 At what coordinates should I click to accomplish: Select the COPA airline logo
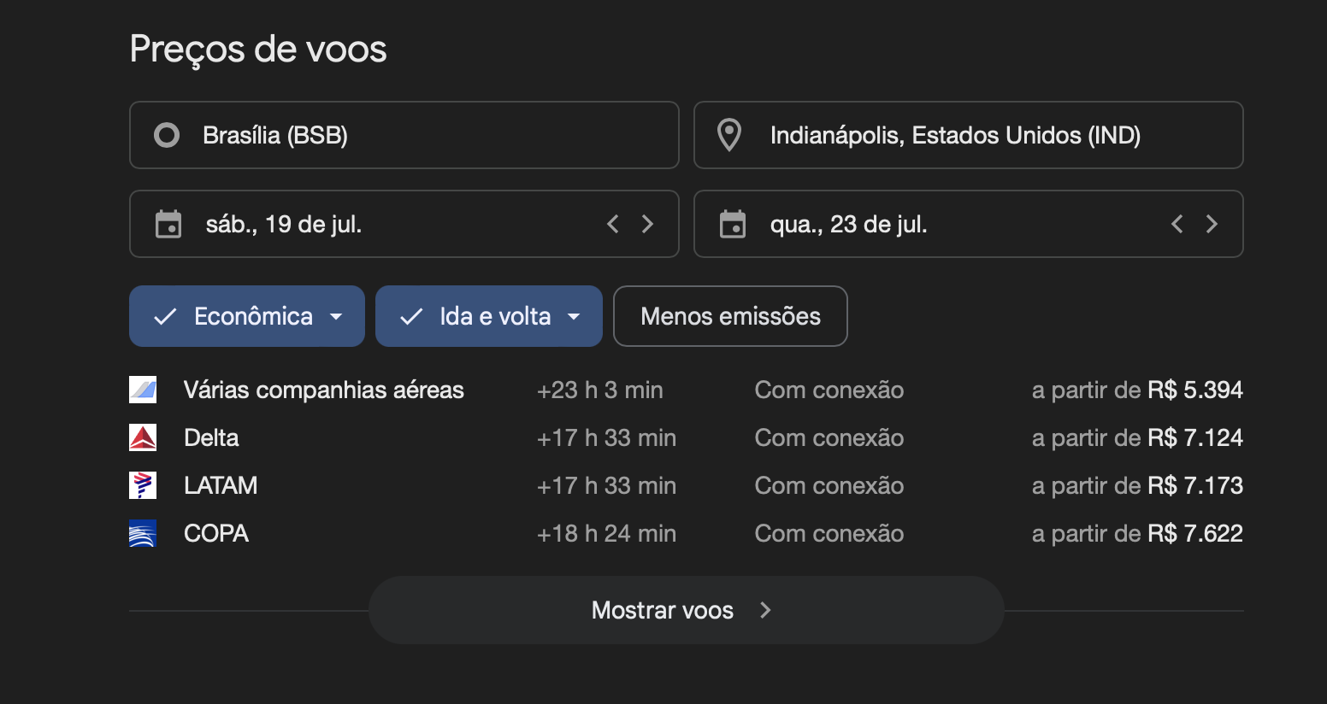(143, 533)
